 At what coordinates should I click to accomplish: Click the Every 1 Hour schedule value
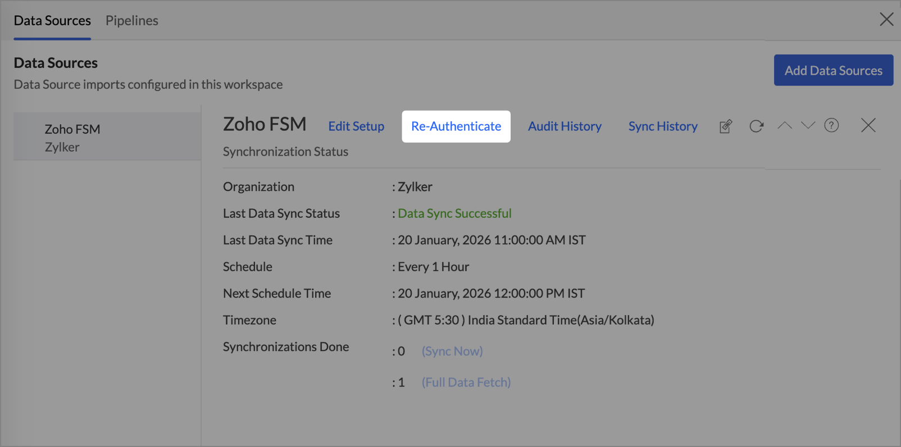(x=433, y=267)
